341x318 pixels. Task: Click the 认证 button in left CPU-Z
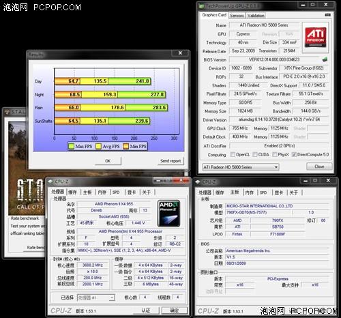(x=146, y=310)
